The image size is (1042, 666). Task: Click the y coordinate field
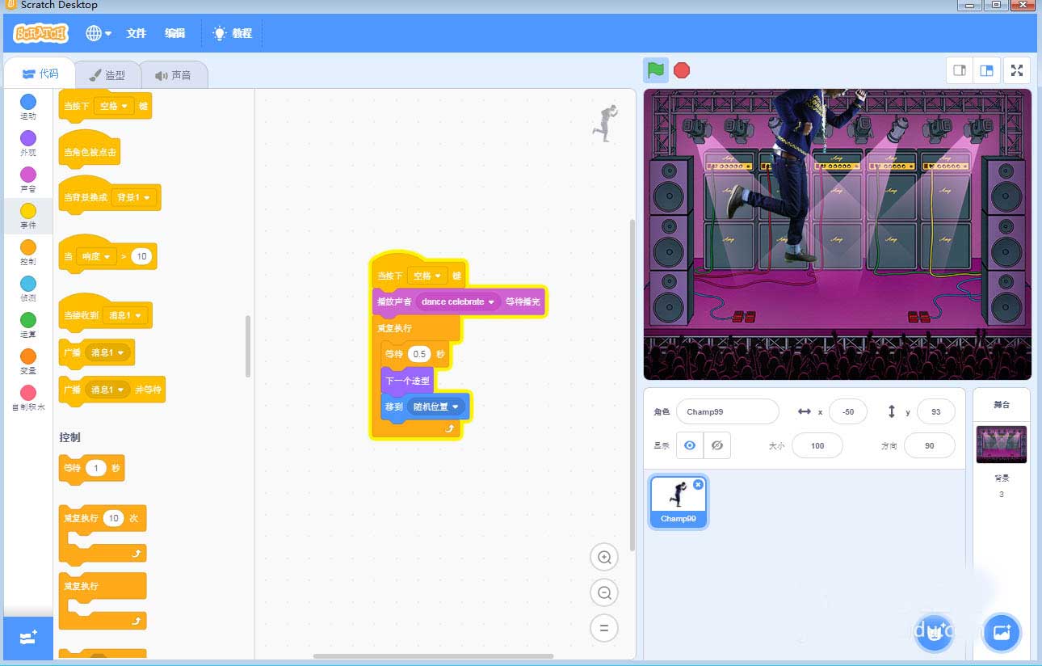click(x=936, y=411)
